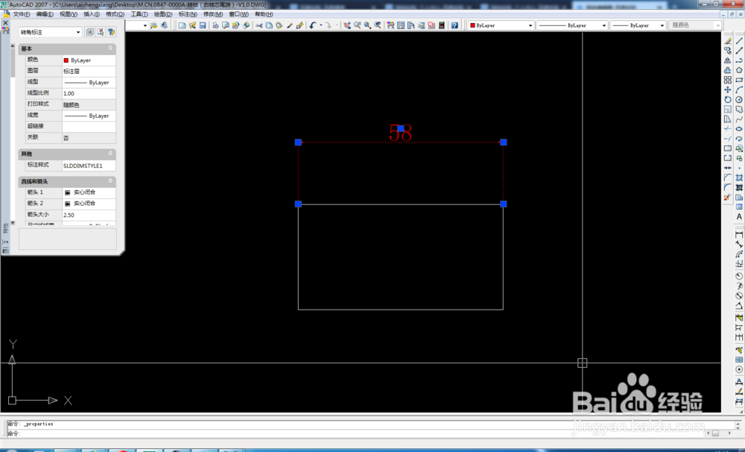Activate the Trim tool
This screenshot has width=745, height=452.
pyautogui.click(x=727, y=129)
